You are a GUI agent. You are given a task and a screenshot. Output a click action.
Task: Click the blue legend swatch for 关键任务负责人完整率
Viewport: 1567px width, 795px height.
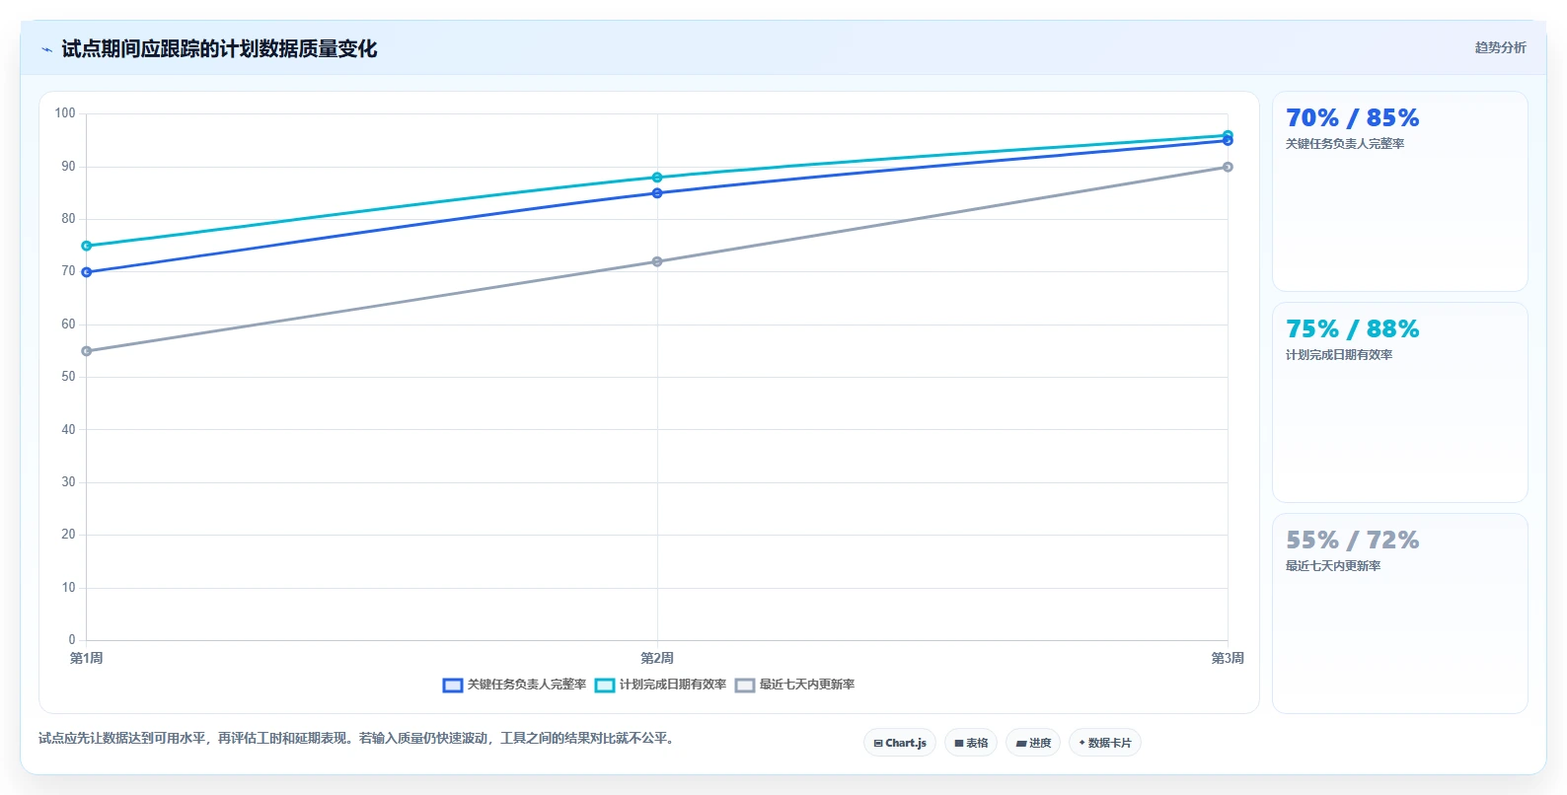coord(453,686)
